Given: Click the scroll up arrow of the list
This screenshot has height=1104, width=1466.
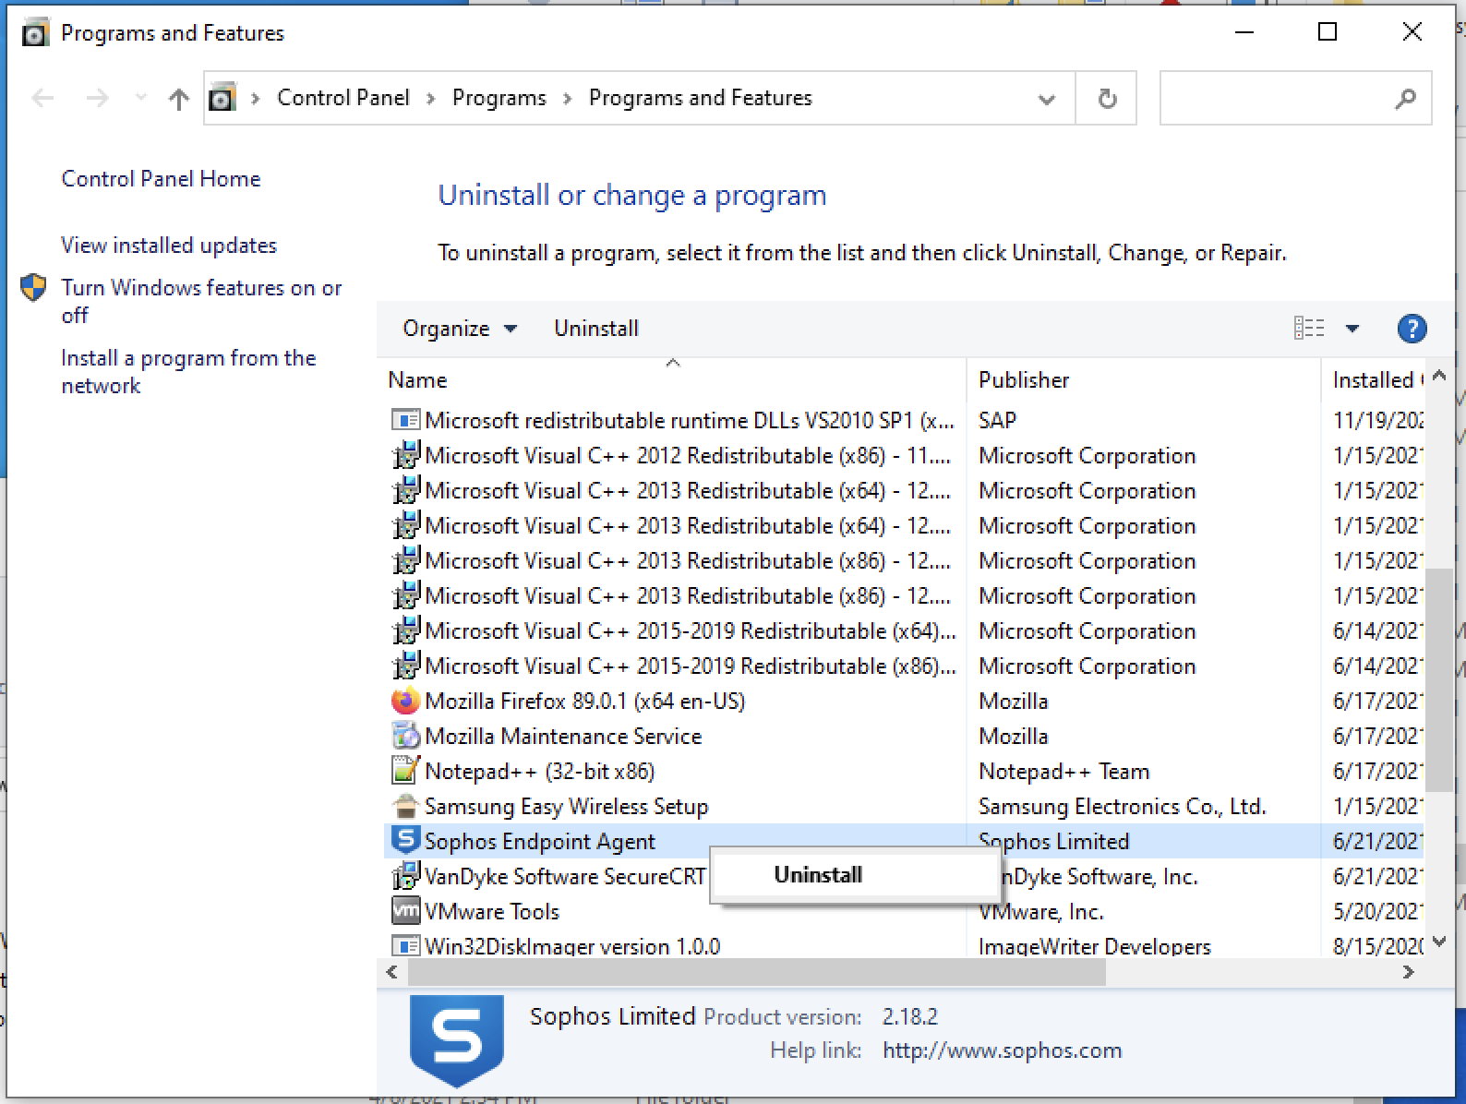Looking at the screenshot, I should [x=1438, y=377].
